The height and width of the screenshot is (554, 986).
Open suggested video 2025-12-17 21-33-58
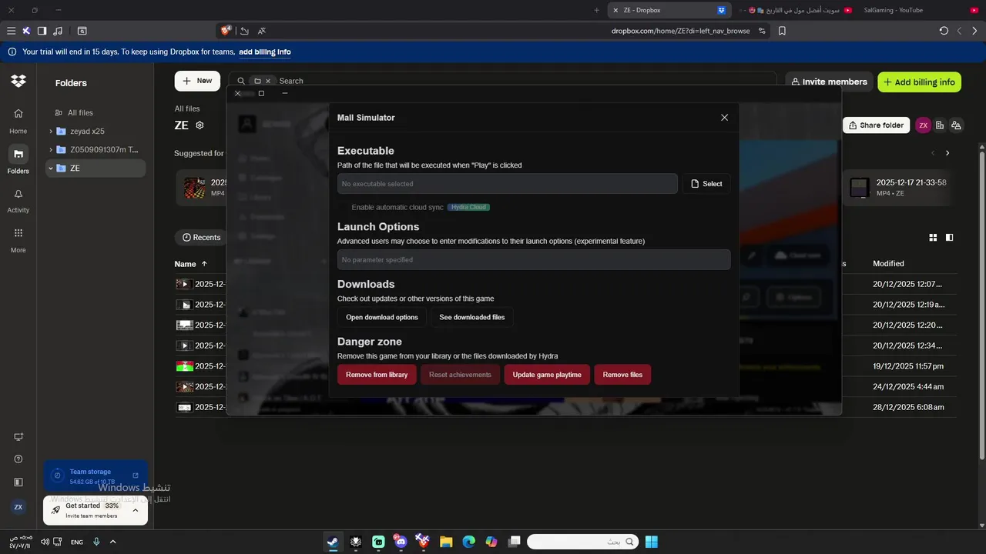tap(898, 188)
